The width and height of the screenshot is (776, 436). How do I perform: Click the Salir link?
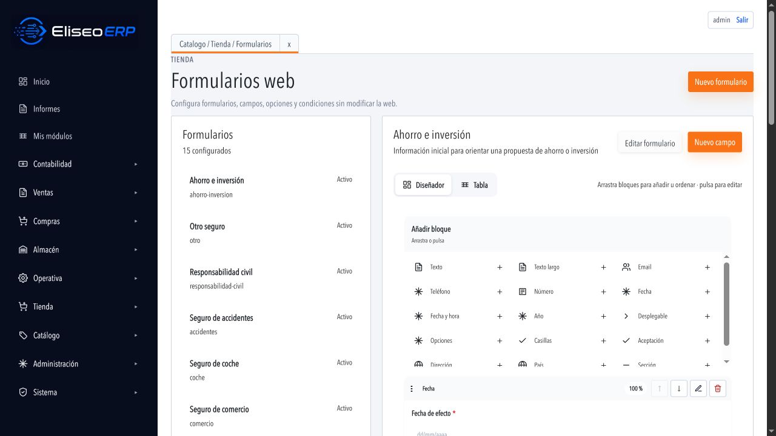[x=742, y=20]
